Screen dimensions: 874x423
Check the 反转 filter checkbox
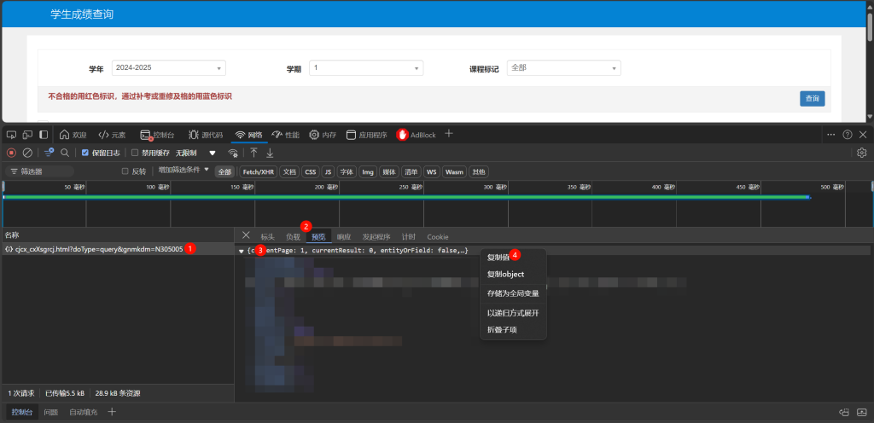click(125, 171)
